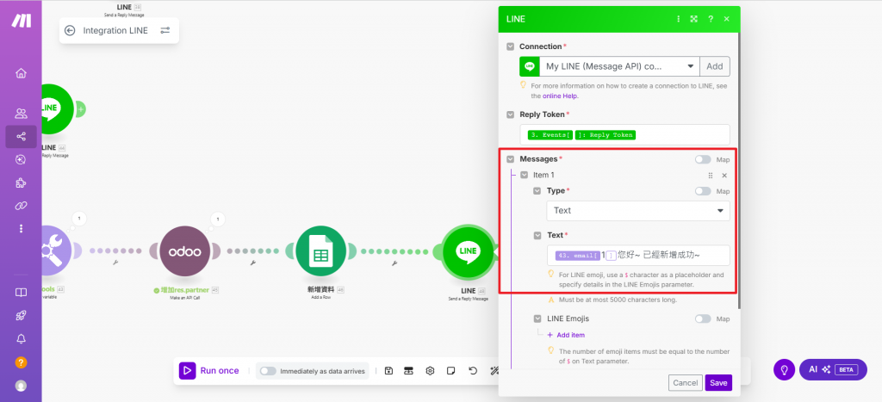The width and height of the screenshot is (882, 402).
Task: Collapse the Messages section chevron box
Action: (510, 159)
